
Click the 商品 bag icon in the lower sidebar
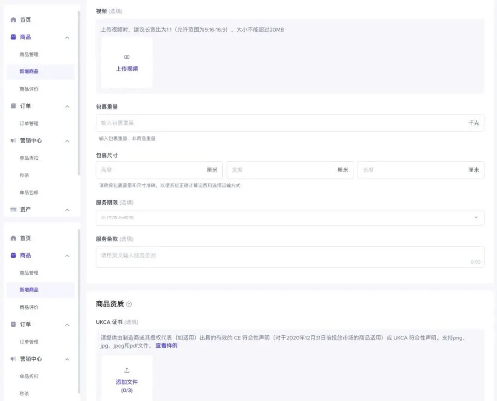pyautogui.click(x=13, y=255)
